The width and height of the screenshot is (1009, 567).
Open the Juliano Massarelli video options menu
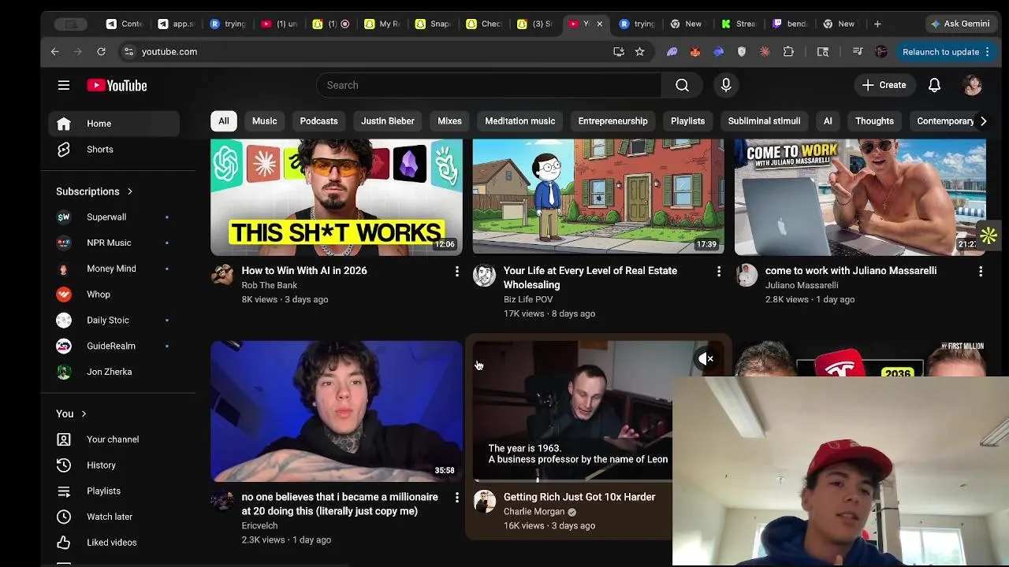click(980, 271)
